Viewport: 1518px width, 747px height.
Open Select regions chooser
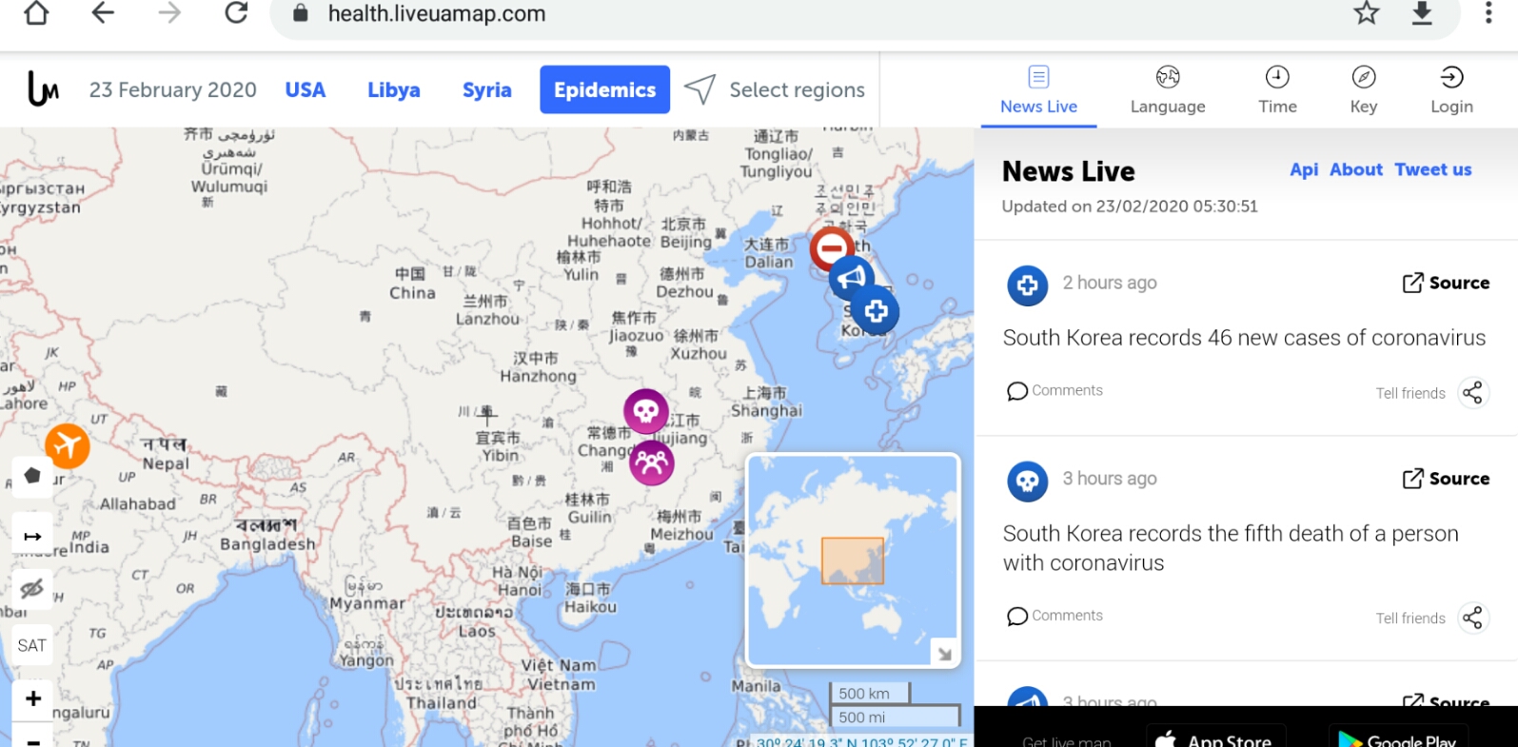point(775,89)
